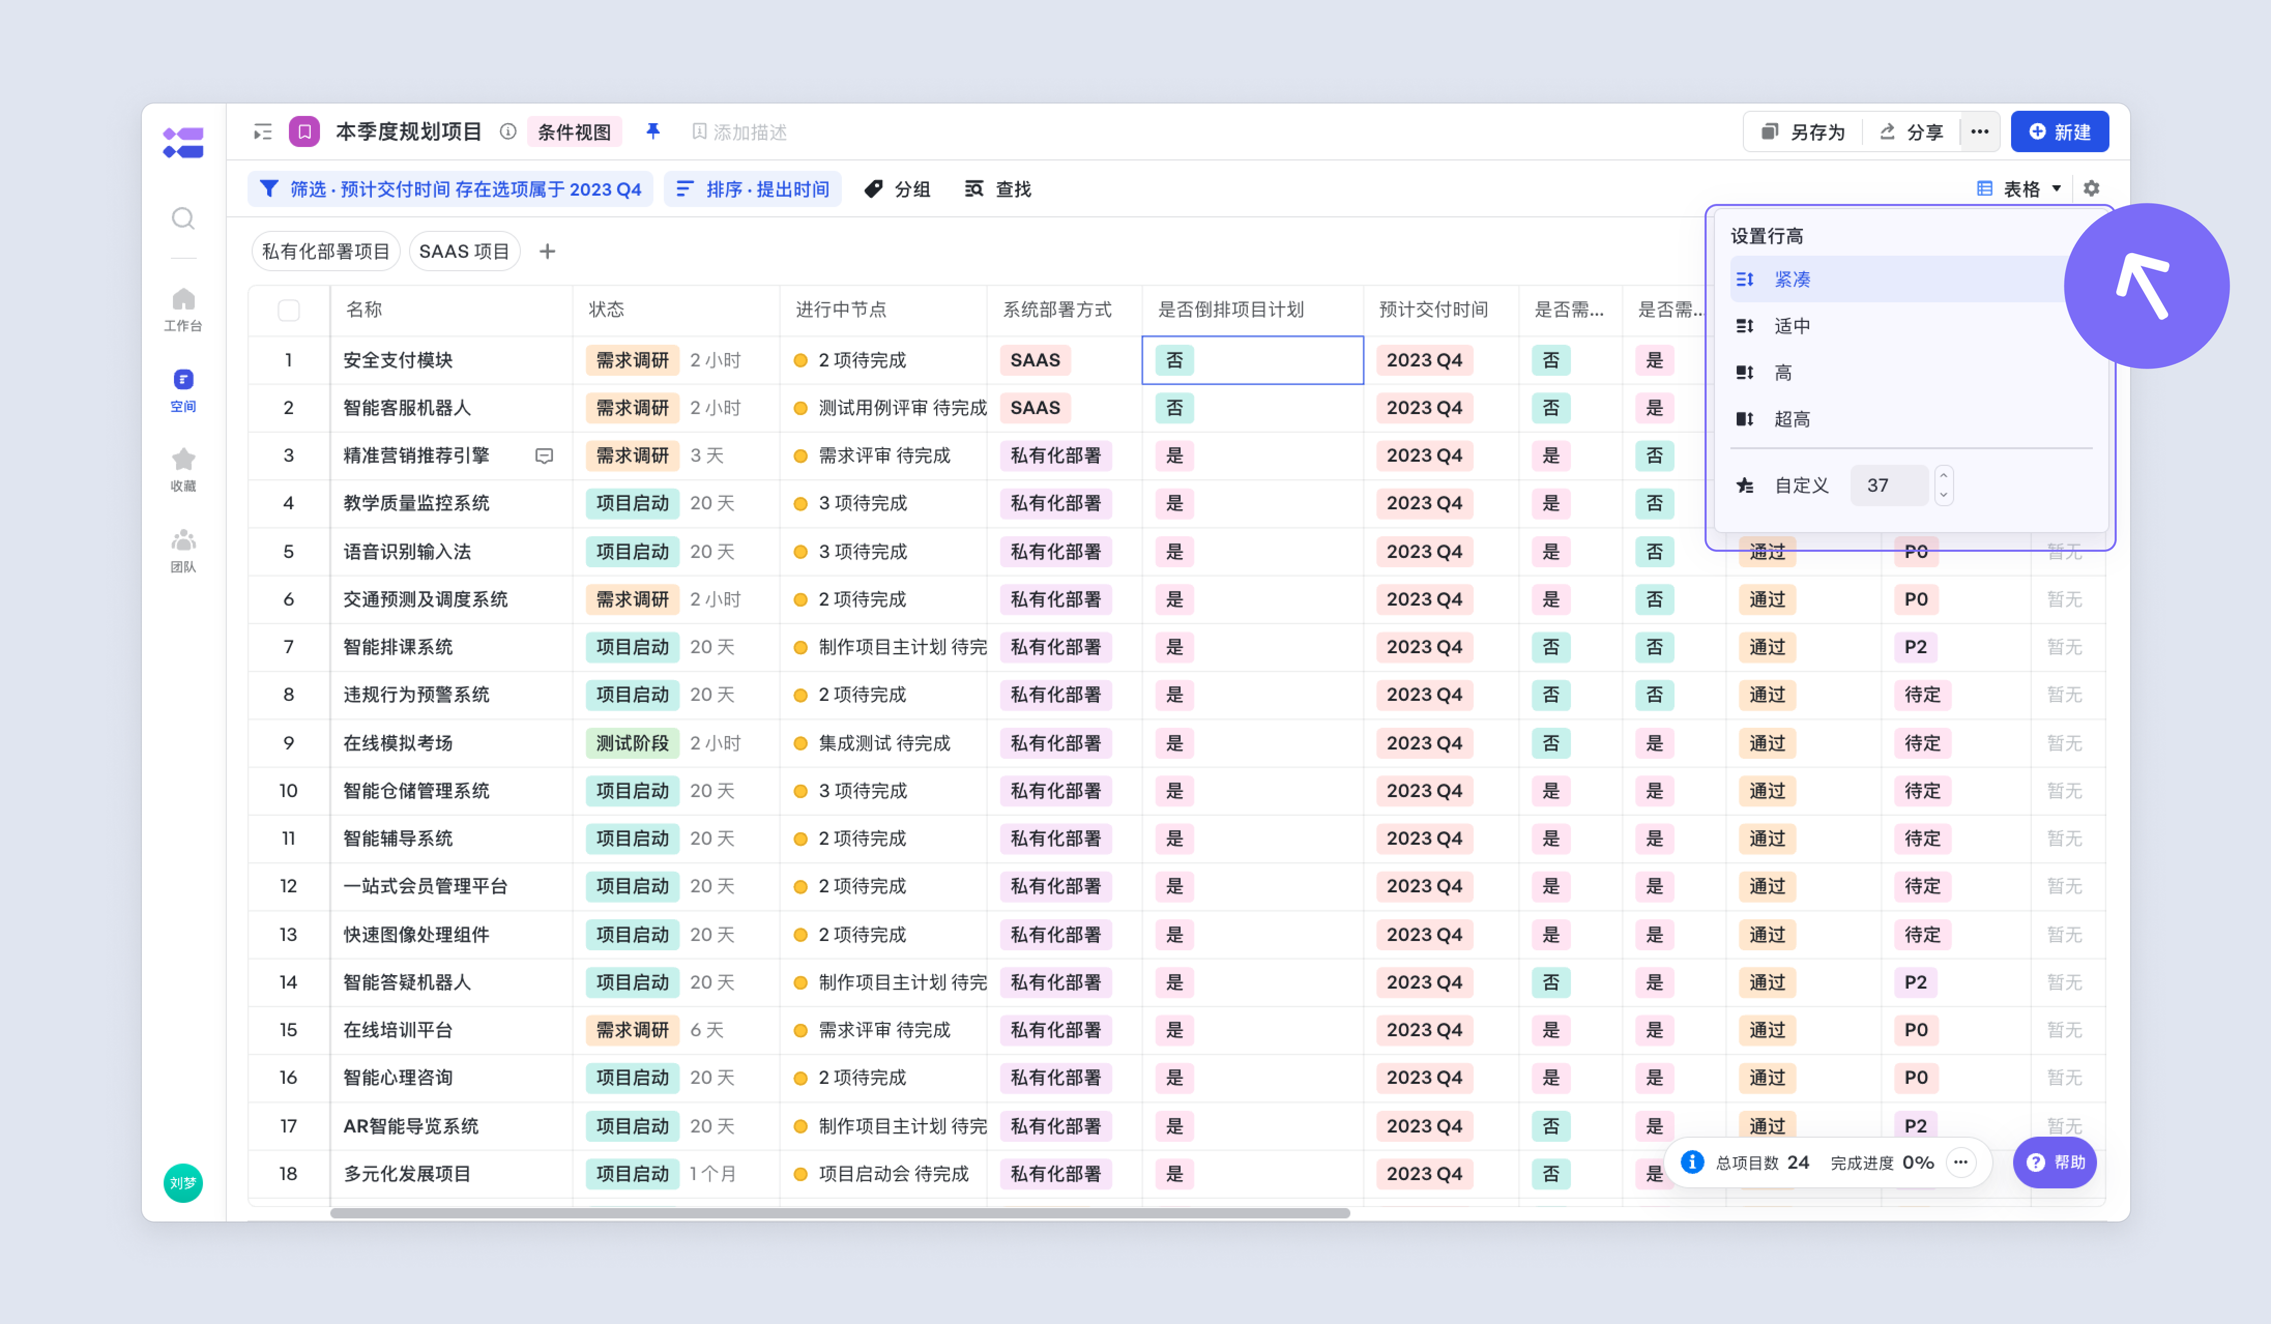
Task: Open the more options ellipsis in header
Action: coord(1979,131)
